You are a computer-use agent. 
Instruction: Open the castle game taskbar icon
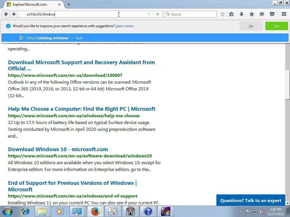pyautogui.click(x=130, y=211)
